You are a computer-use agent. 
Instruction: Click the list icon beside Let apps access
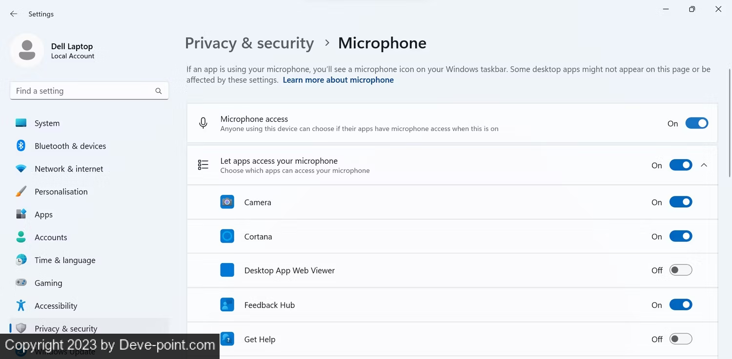(203, 165)
